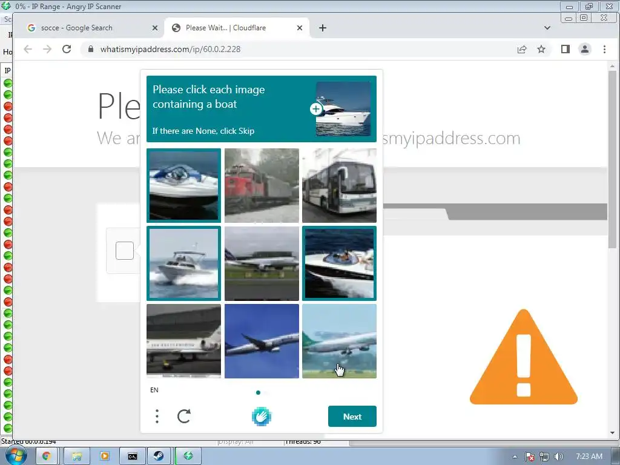The image size is (620, 465).
Task: Switch to Angry IP Scanner taskbar icon
Action: click(188, 457)
